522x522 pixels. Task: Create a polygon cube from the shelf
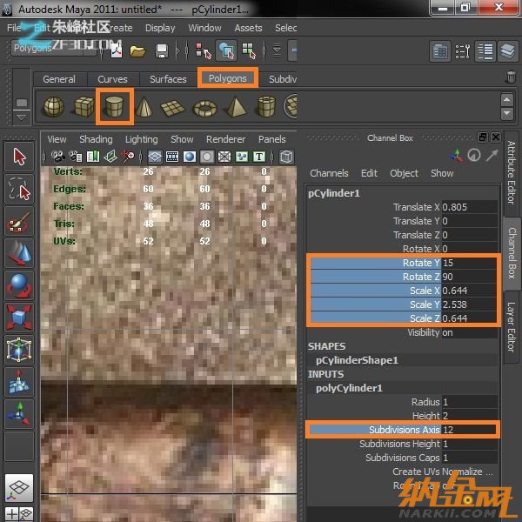(x=84, y=106)
